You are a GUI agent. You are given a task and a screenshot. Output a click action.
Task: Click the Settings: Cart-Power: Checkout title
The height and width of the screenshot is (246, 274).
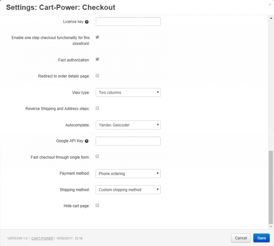pyautogui.click(x=61, y=7)
